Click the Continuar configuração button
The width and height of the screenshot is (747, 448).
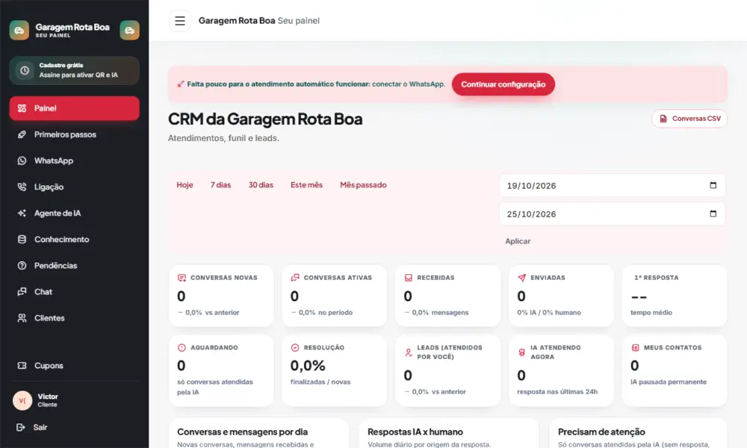[503, 84]
